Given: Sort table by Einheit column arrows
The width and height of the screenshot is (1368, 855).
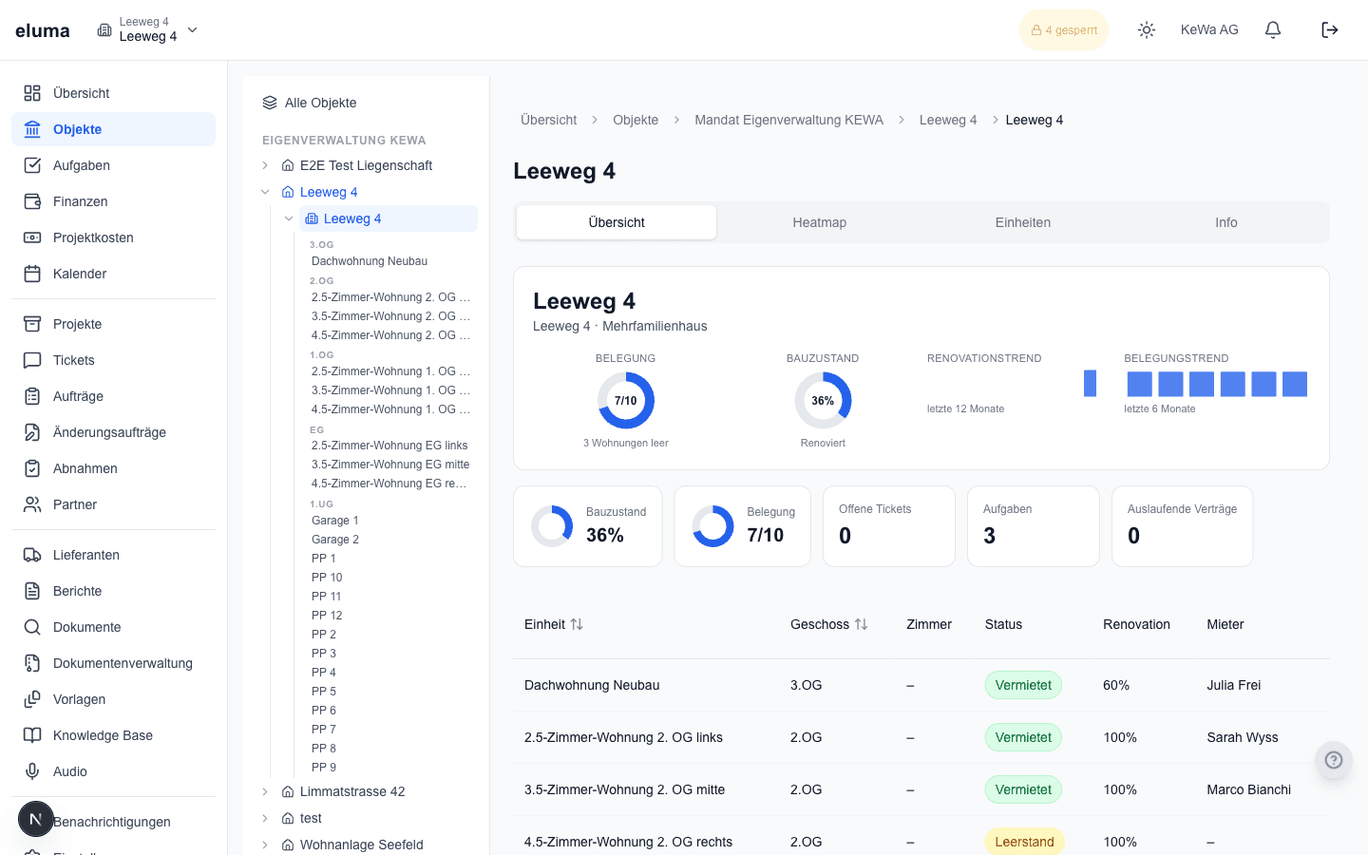Looking at the screenshot, I should point(577,624).
